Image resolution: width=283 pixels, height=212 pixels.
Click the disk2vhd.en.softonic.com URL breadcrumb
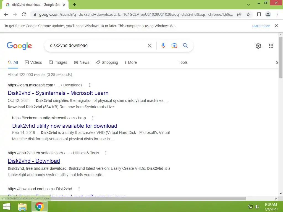click(x=53, y=153)
